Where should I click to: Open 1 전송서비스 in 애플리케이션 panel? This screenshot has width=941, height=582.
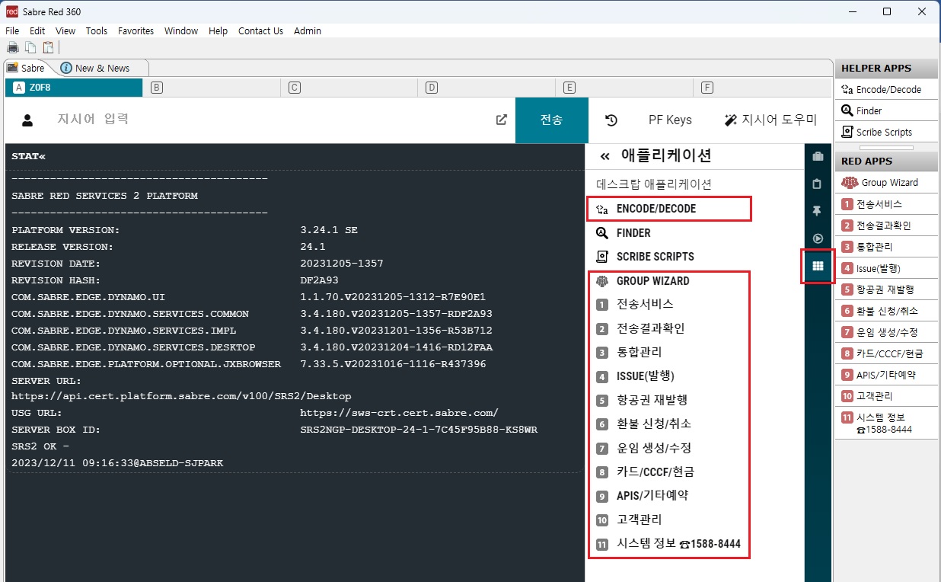[x=635, y=305]
